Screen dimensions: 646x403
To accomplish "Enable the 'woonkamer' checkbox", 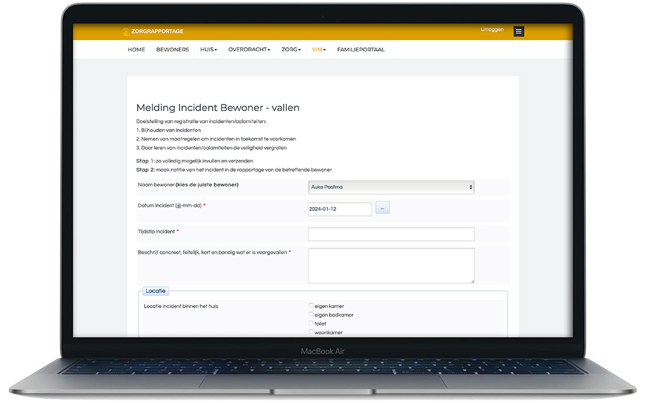I will tap(311, 332).
